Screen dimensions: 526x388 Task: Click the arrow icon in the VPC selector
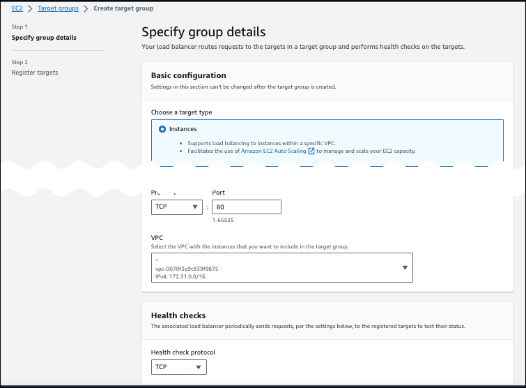[405, 267]
